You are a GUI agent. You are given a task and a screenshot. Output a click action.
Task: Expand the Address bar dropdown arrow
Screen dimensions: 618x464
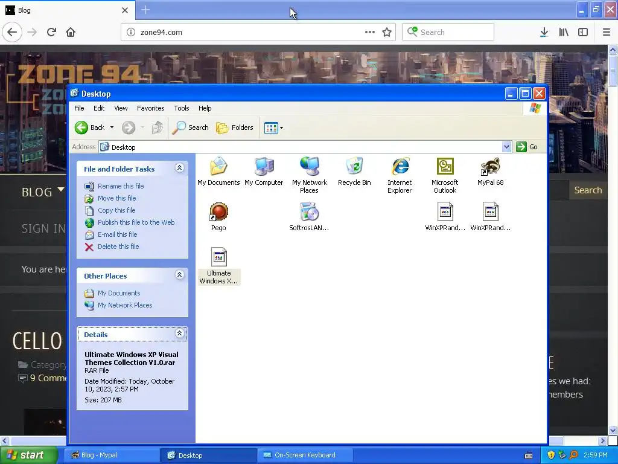(x=506, y=147)
